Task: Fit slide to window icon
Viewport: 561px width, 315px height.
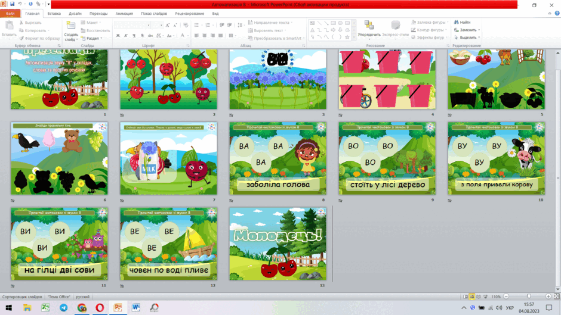Action: click(x=557, y=297)
